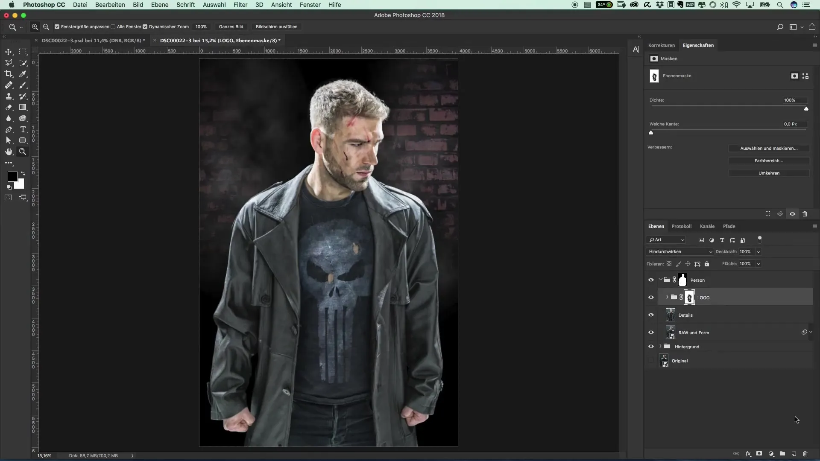Select the Lasso tool
This screenshot has width=820, height=461.
point(9,63)
